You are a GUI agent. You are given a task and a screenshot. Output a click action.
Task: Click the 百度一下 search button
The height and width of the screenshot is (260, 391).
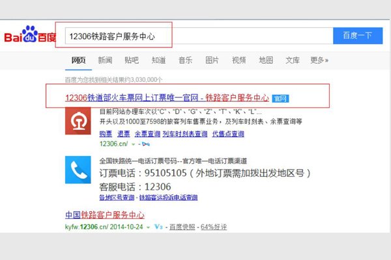[x=358, y=36]
